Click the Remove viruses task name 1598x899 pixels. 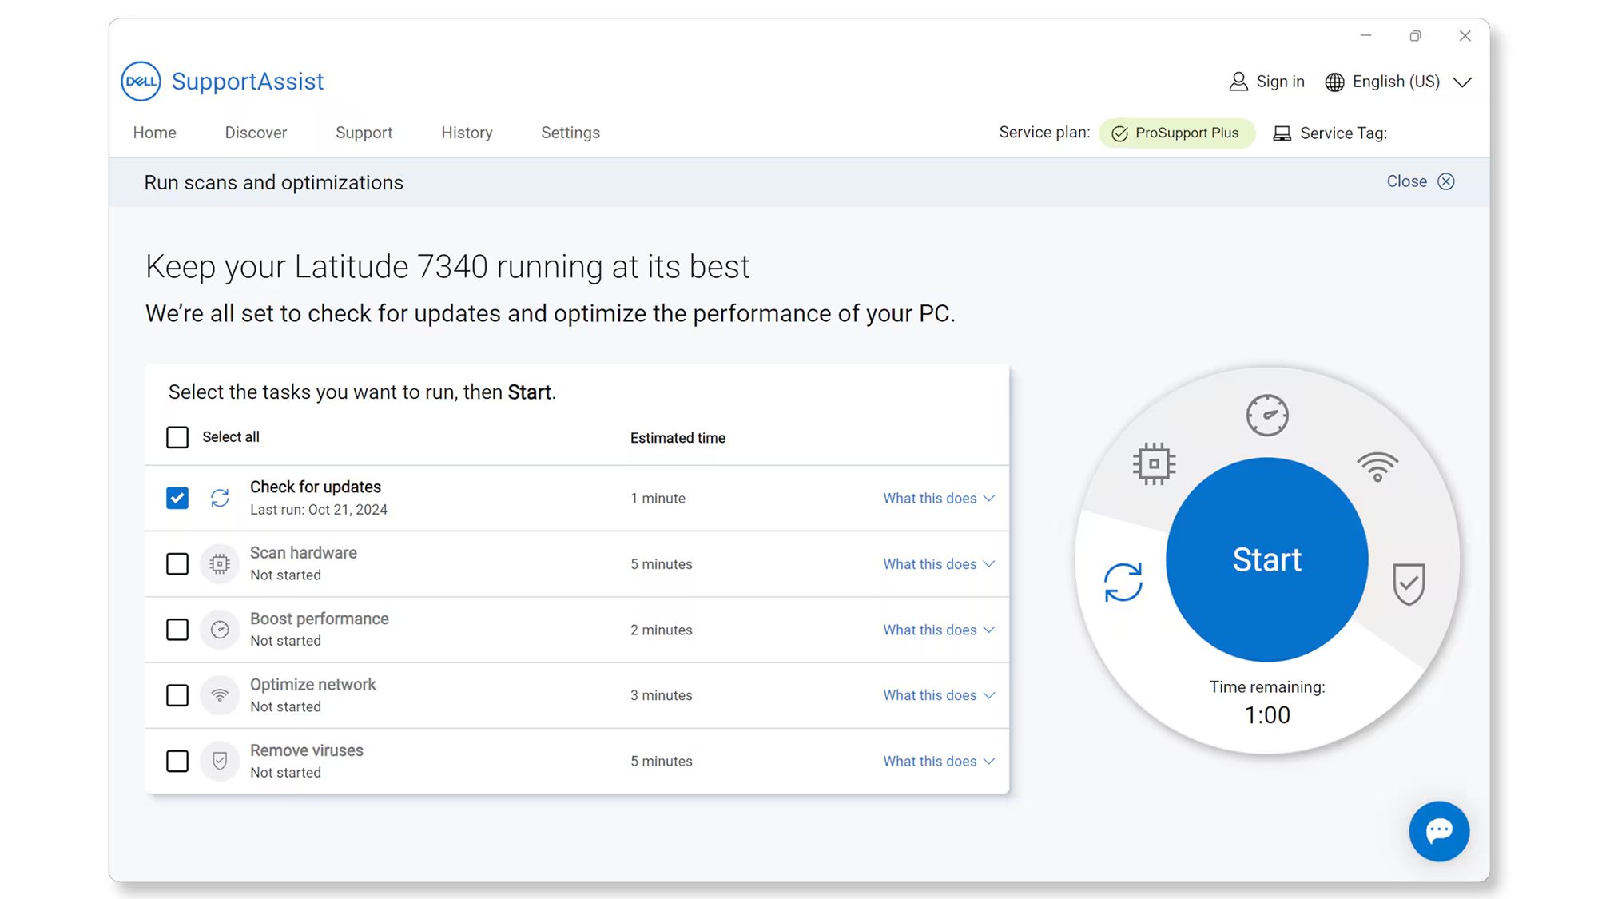[x=307, y=750]
